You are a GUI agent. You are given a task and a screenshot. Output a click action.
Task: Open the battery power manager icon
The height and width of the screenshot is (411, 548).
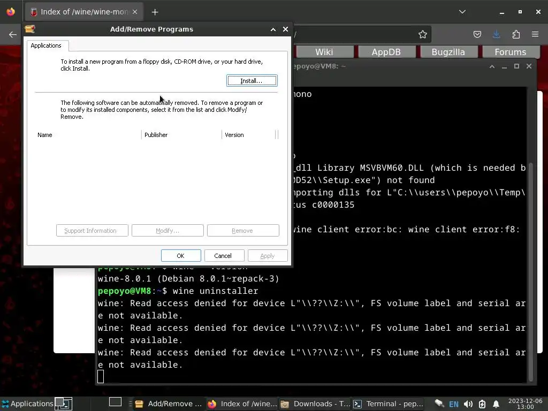tap(482, 404)
